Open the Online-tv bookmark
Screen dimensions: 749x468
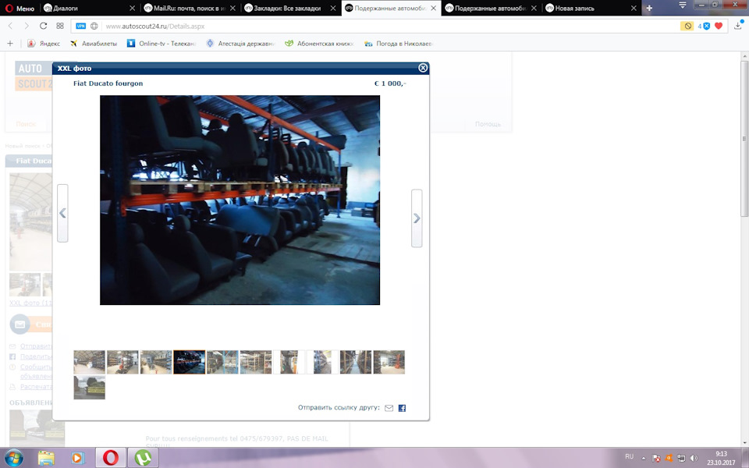click(162, 44)
